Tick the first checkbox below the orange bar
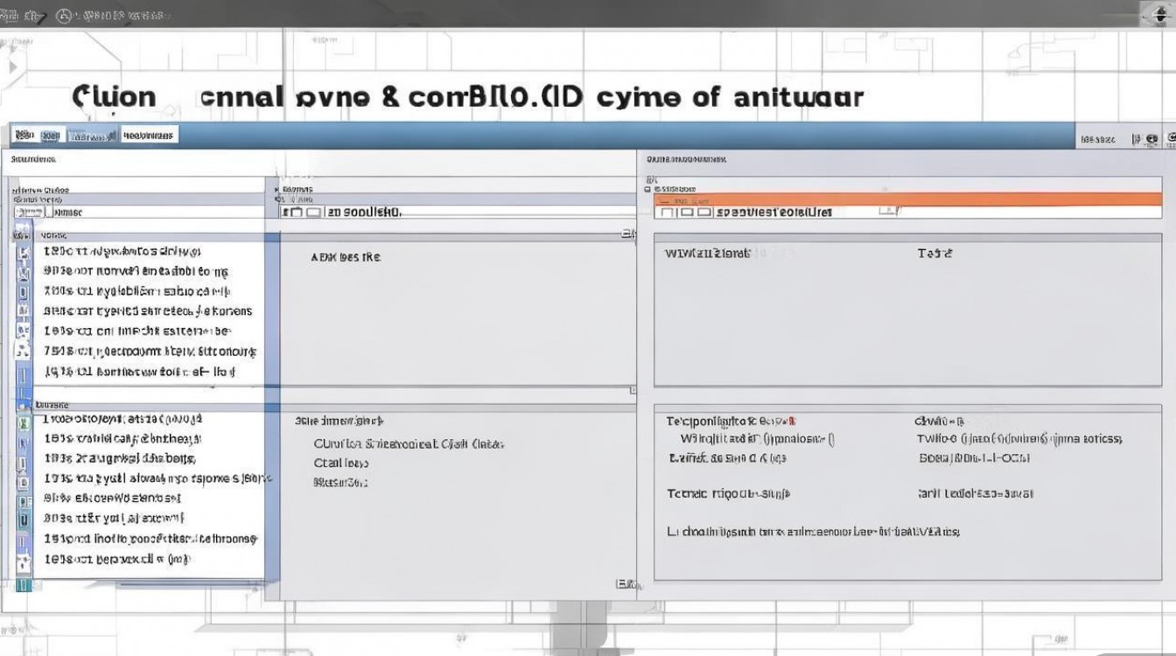The height and width of the screenshot is (656, 1176). tap(668, 213)
